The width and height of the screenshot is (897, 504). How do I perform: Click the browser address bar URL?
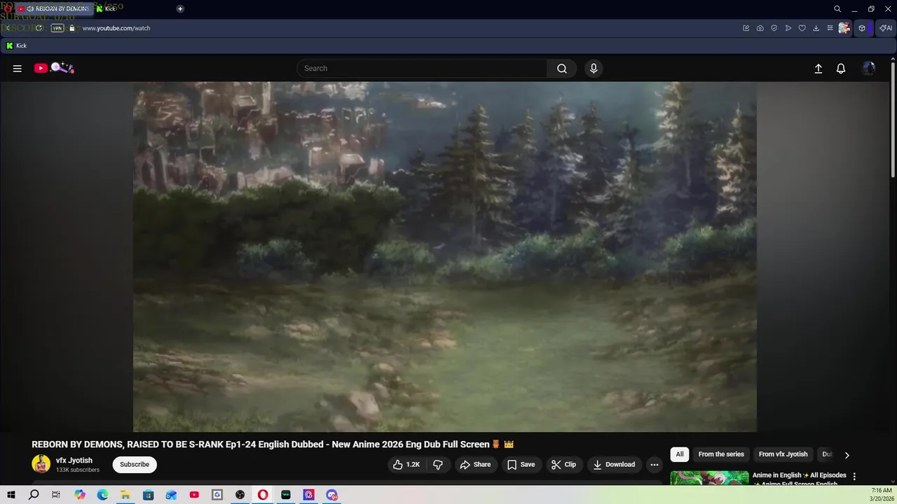pos(116,28)
